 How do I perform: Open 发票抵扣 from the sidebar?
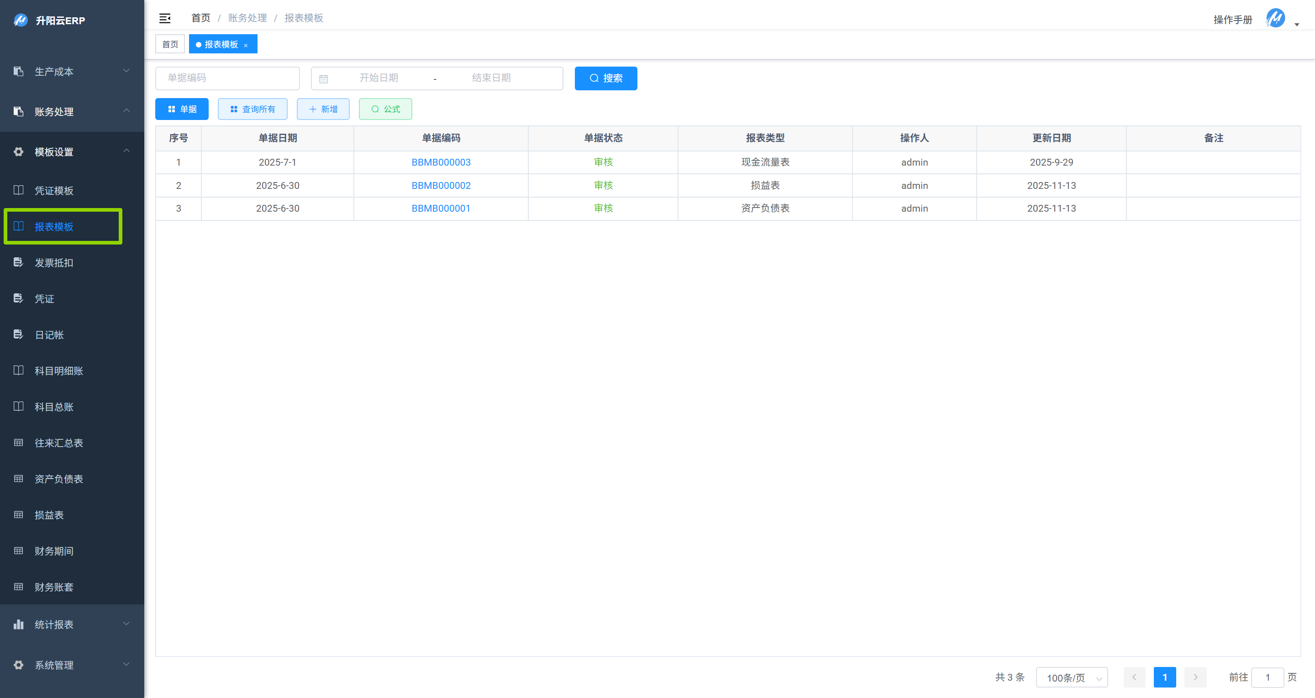[53, 263]
